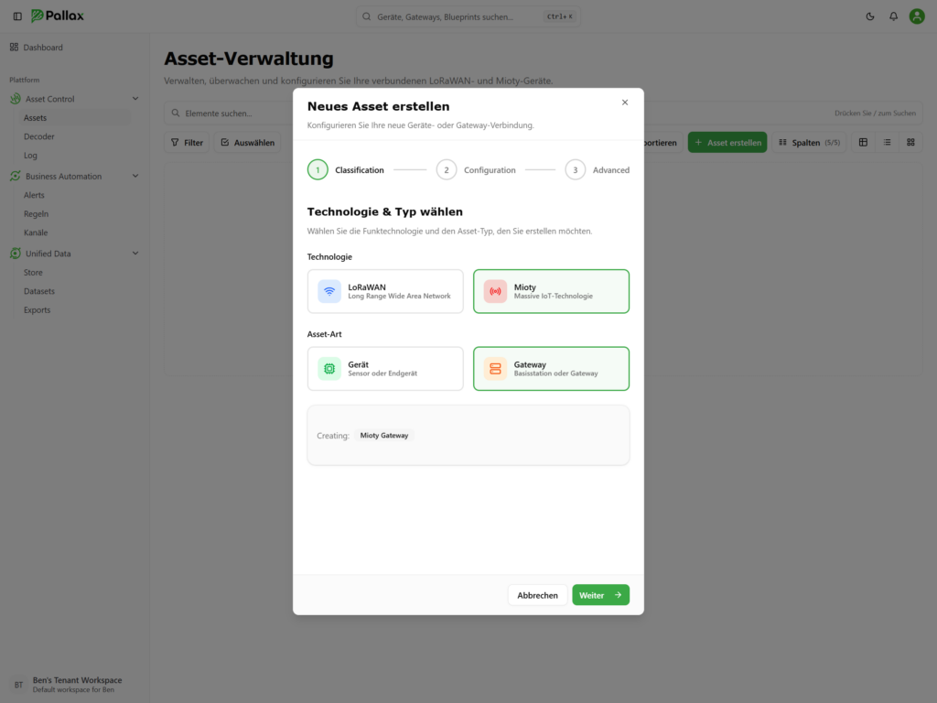Choose Gateway asset type
Screen dimensions: 937x703
(x=551, y=369)
